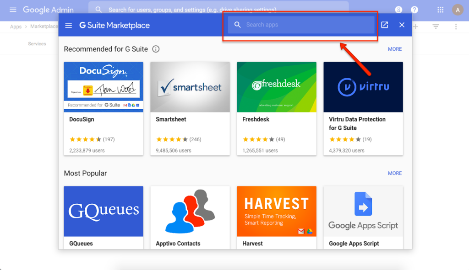Click the Google Admin search magnifier icon
This screenshot has height=270, width=469.
pyautogui.click(x=98, y=10)
